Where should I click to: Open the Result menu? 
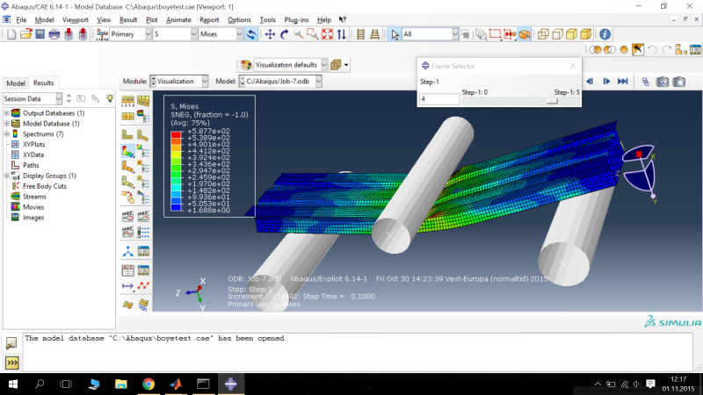(128, 19)
